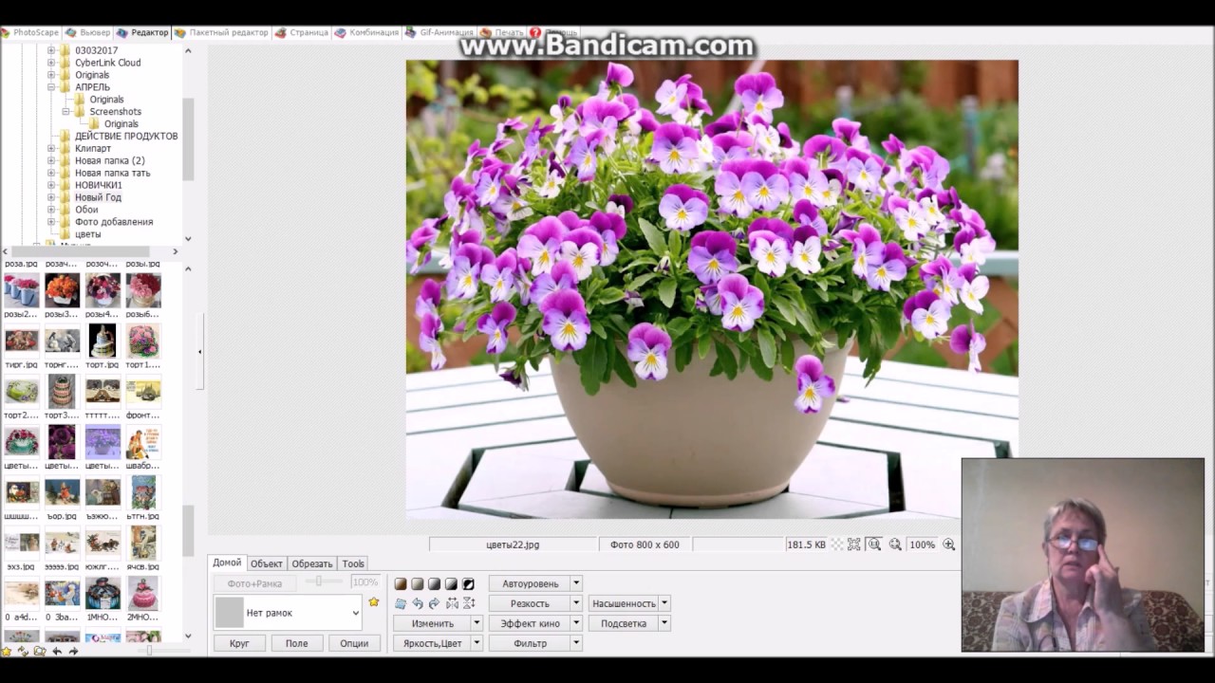Click the Эффект кино button
1215x683 pixels.
coord(530,623)
